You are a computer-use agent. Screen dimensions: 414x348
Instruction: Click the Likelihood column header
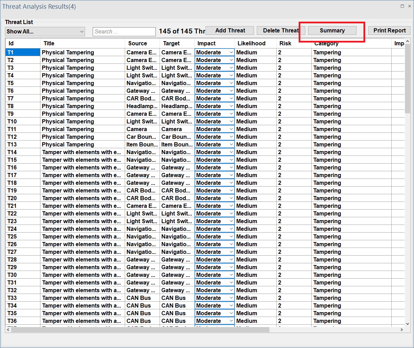255,44
